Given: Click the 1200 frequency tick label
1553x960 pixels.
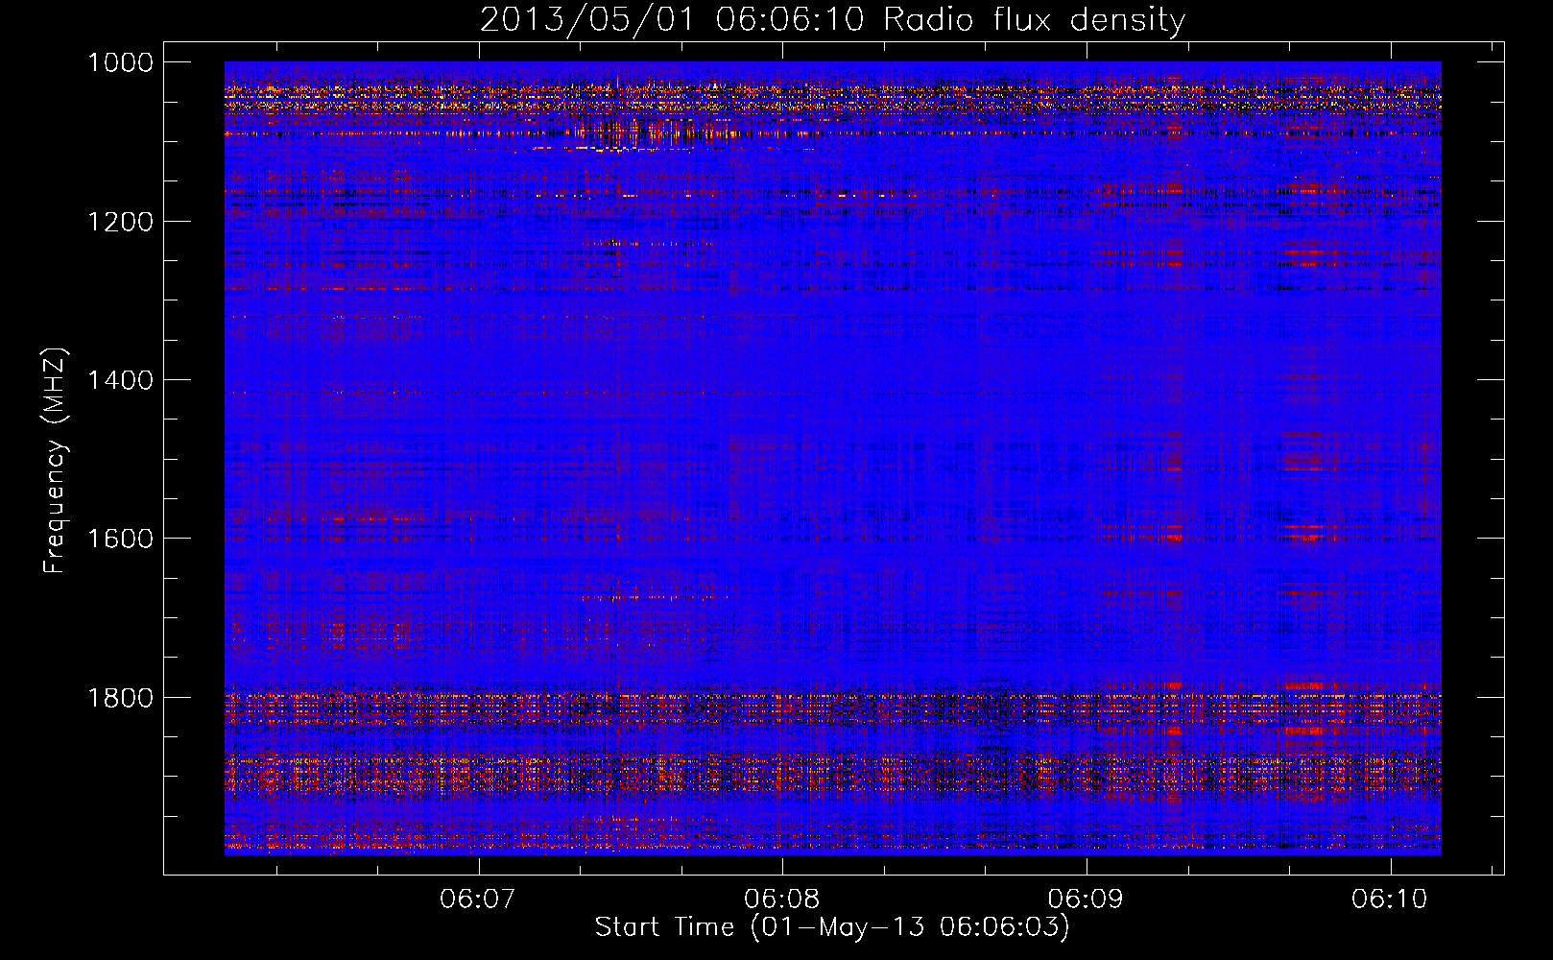Looking at the screenshot, I should [120, 222].
